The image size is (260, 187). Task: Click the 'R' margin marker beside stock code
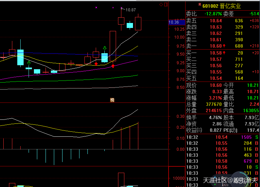[199, 5]
